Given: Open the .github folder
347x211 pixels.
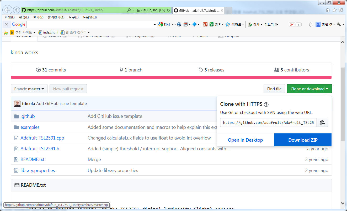Looking at the screenshot, I should (28, 116).
